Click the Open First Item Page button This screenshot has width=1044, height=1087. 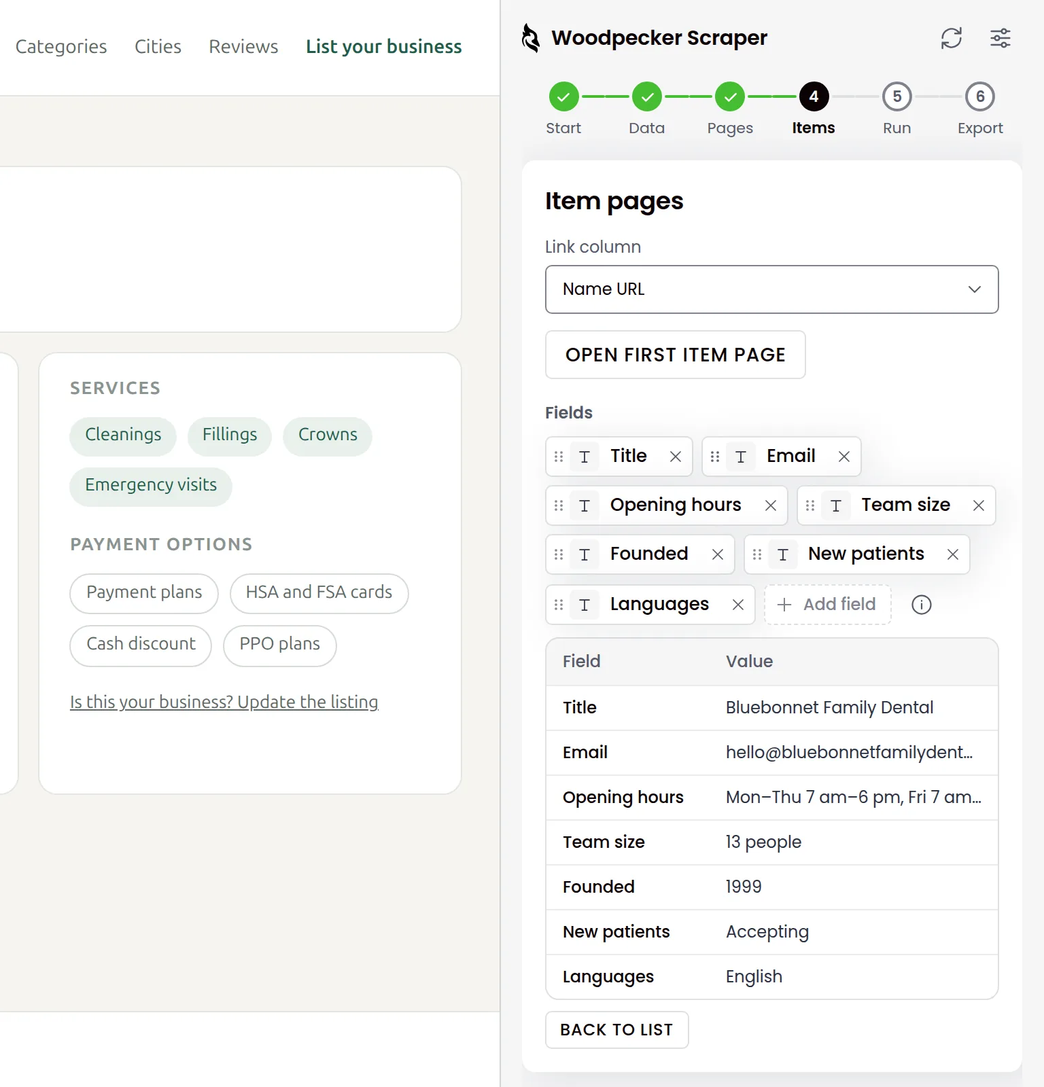coord(676,355)
